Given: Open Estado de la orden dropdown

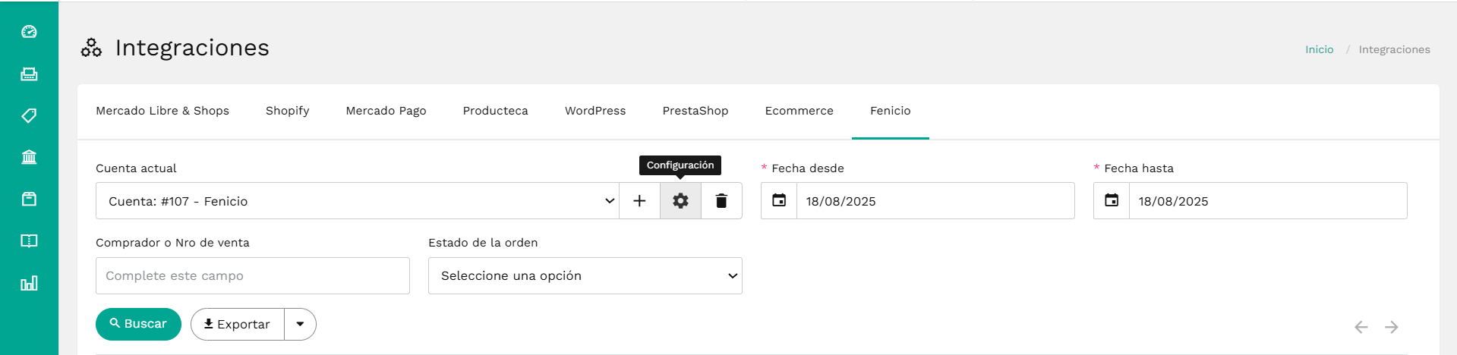Looking at the screenshot, I should point(585,276).
